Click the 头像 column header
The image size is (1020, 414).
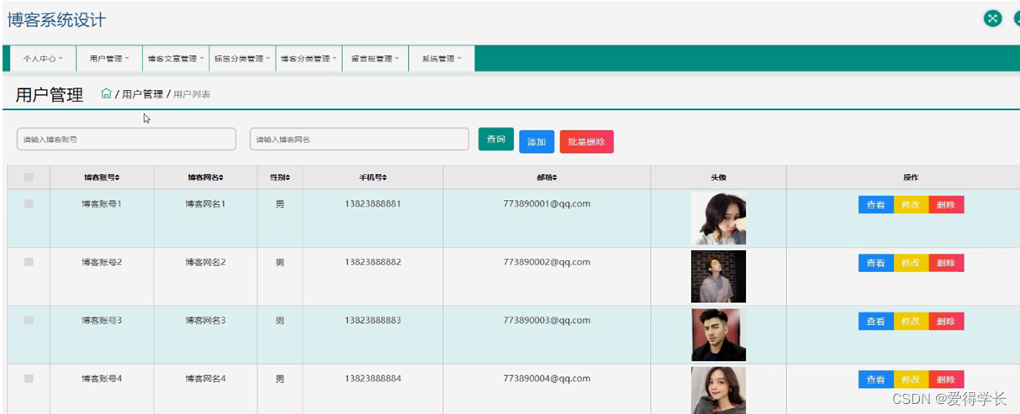(x=718, y=177)
